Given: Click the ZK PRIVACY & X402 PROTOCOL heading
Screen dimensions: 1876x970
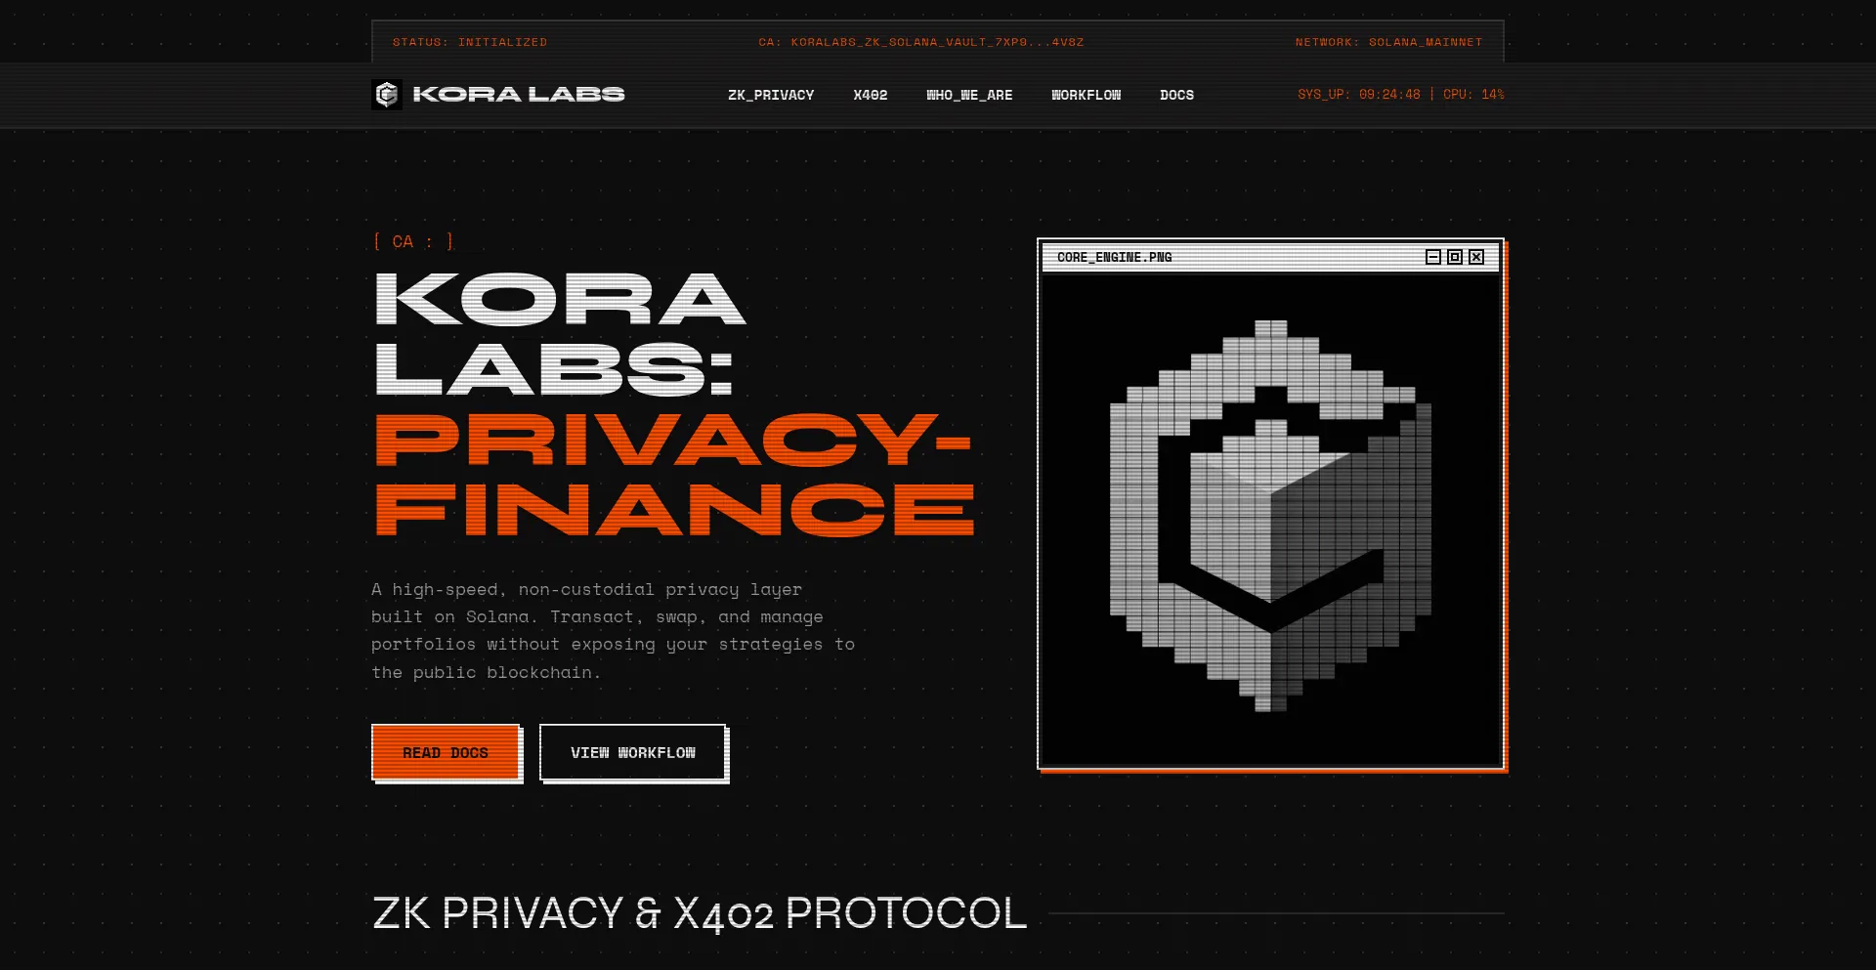Looking at the screenshot, I should point(700,913).
